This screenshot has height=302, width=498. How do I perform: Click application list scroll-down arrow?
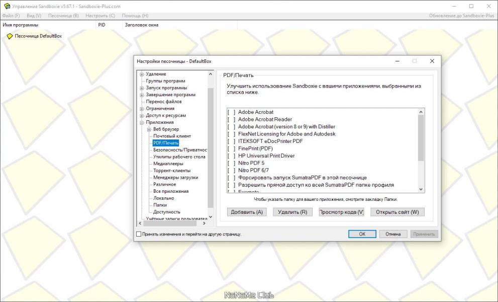point(421,189)
